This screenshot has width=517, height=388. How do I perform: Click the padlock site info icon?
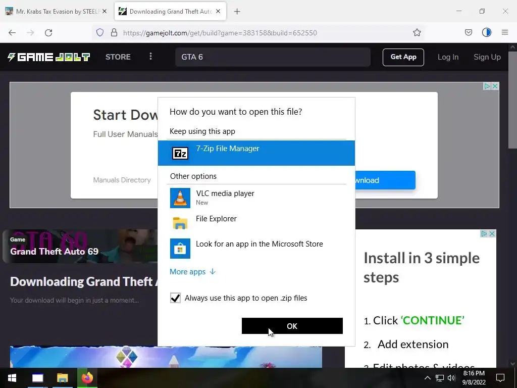tap(114, 32)
